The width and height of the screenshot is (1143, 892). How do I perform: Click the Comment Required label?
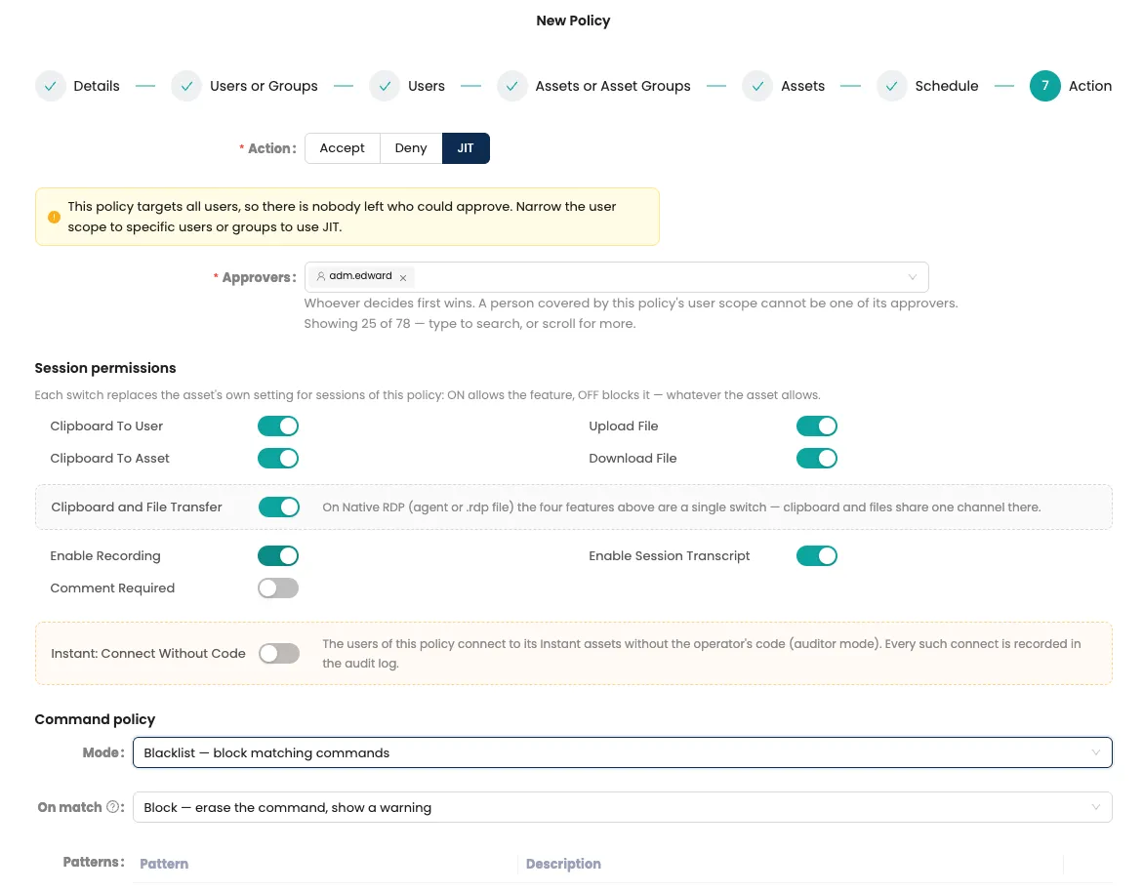pos(112,588)
